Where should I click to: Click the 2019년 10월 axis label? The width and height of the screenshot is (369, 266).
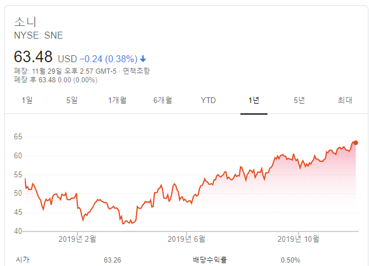click(298, 239)
